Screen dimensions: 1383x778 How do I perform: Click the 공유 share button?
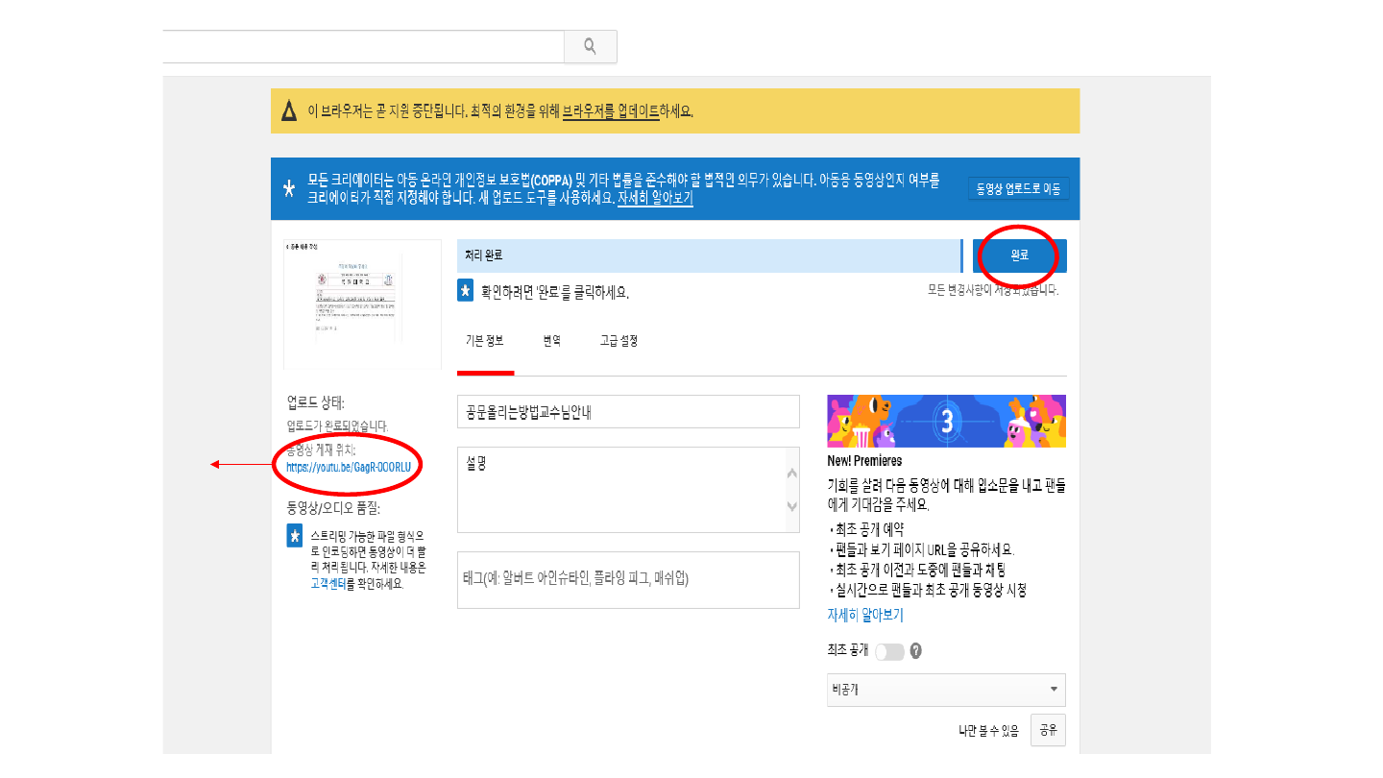pyautogui.click(x=1048, y=731)
